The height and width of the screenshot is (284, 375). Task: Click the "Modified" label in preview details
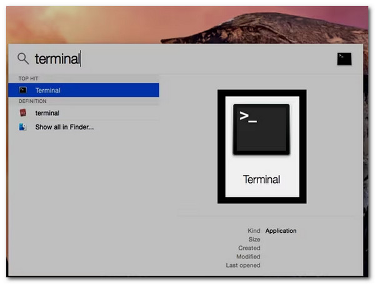pos(248,257)
